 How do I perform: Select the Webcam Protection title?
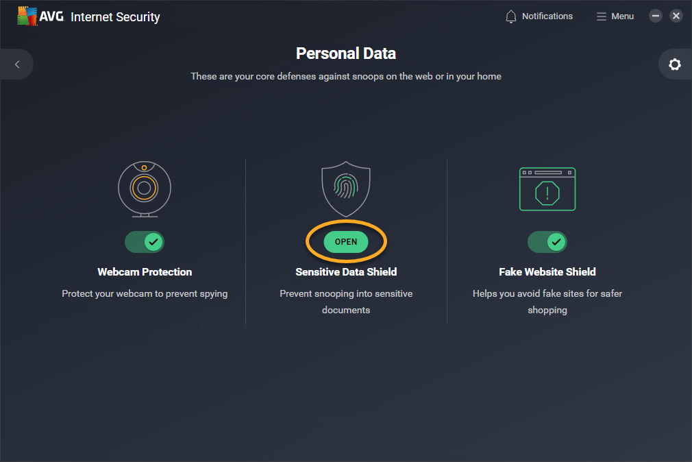[145, 272]
